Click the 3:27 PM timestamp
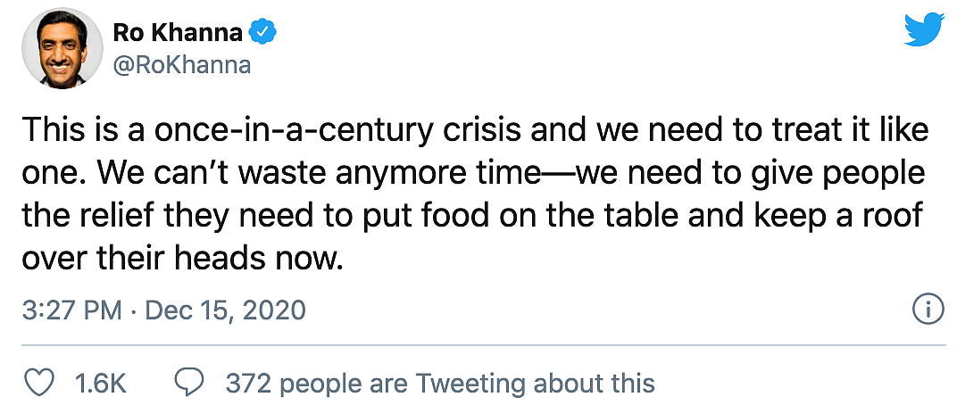This screenshot has height=405, width=957. click(72, 310)
